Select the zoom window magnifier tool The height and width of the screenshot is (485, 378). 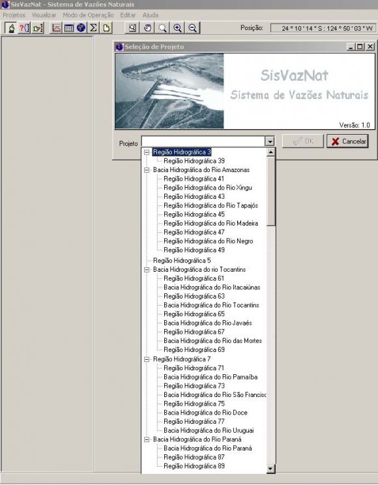pyautogui.click(x=162, y=28)
